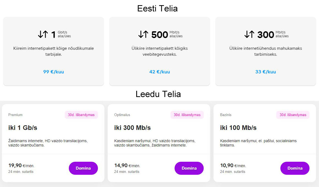The width and height of the screenshot is (319, 187).
Task: Open the 99 €/kuu price link
Action: (54, 72)
